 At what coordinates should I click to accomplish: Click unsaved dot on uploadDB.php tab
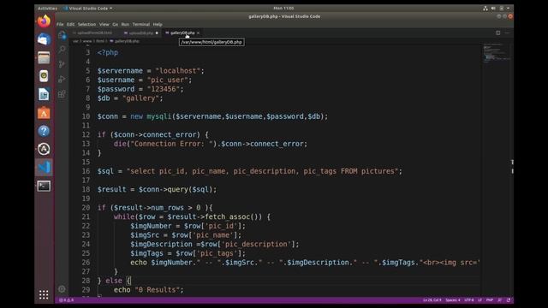click(x=157, y=33)
